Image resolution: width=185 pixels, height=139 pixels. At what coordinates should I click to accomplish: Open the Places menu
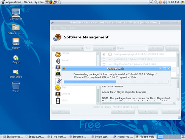pyautogui.click(x=28, y=2)
